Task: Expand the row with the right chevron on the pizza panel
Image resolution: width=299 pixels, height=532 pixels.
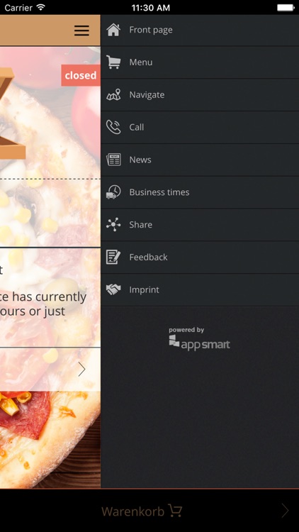Action: [x=50, y=369]
